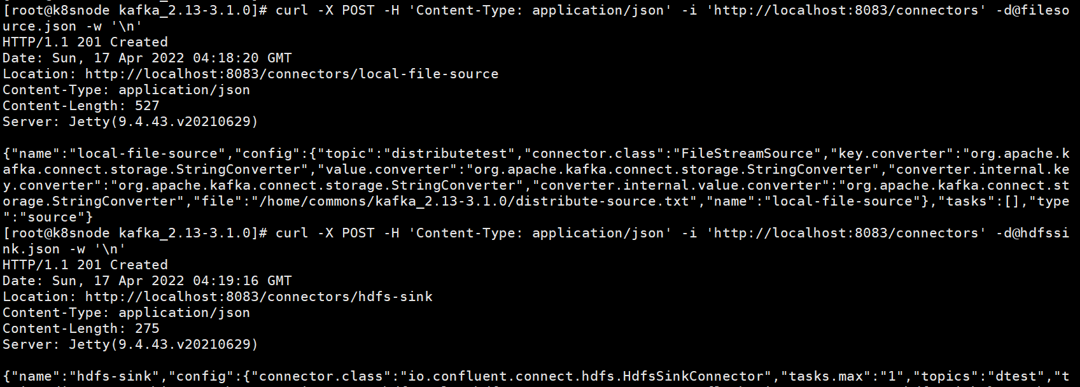
Task: Click the Content-Length: 527 header
Action: pos(81,106)
